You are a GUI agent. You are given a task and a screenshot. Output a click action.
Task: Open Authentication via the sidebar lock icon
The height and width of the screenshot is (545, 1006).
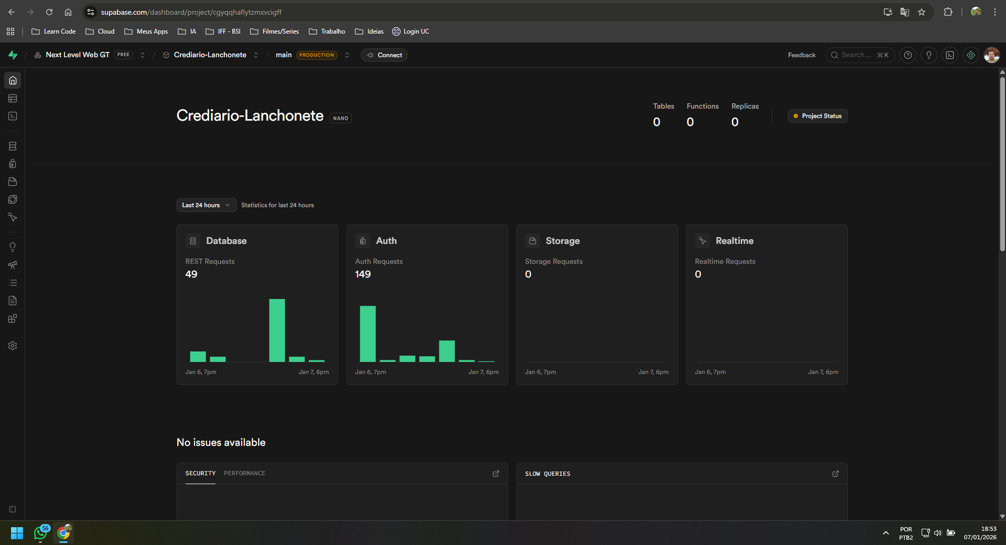(13, 164)
